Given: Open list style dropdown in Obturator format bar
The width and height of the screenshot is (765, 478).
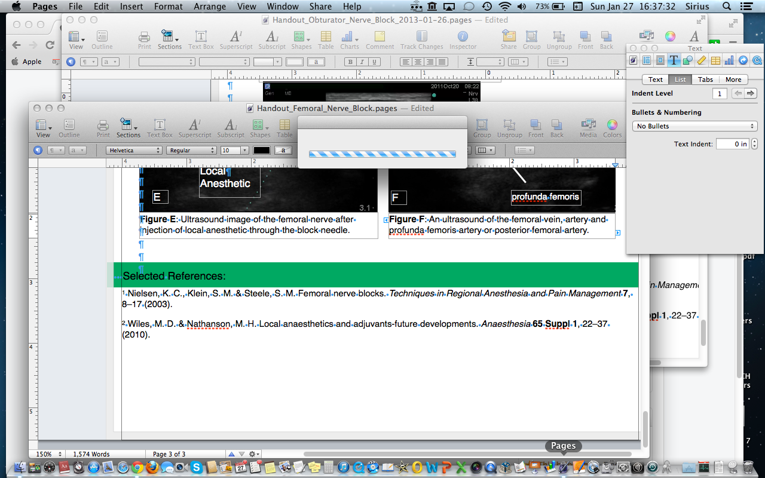Looking at the screenshot, I should 558,62.
